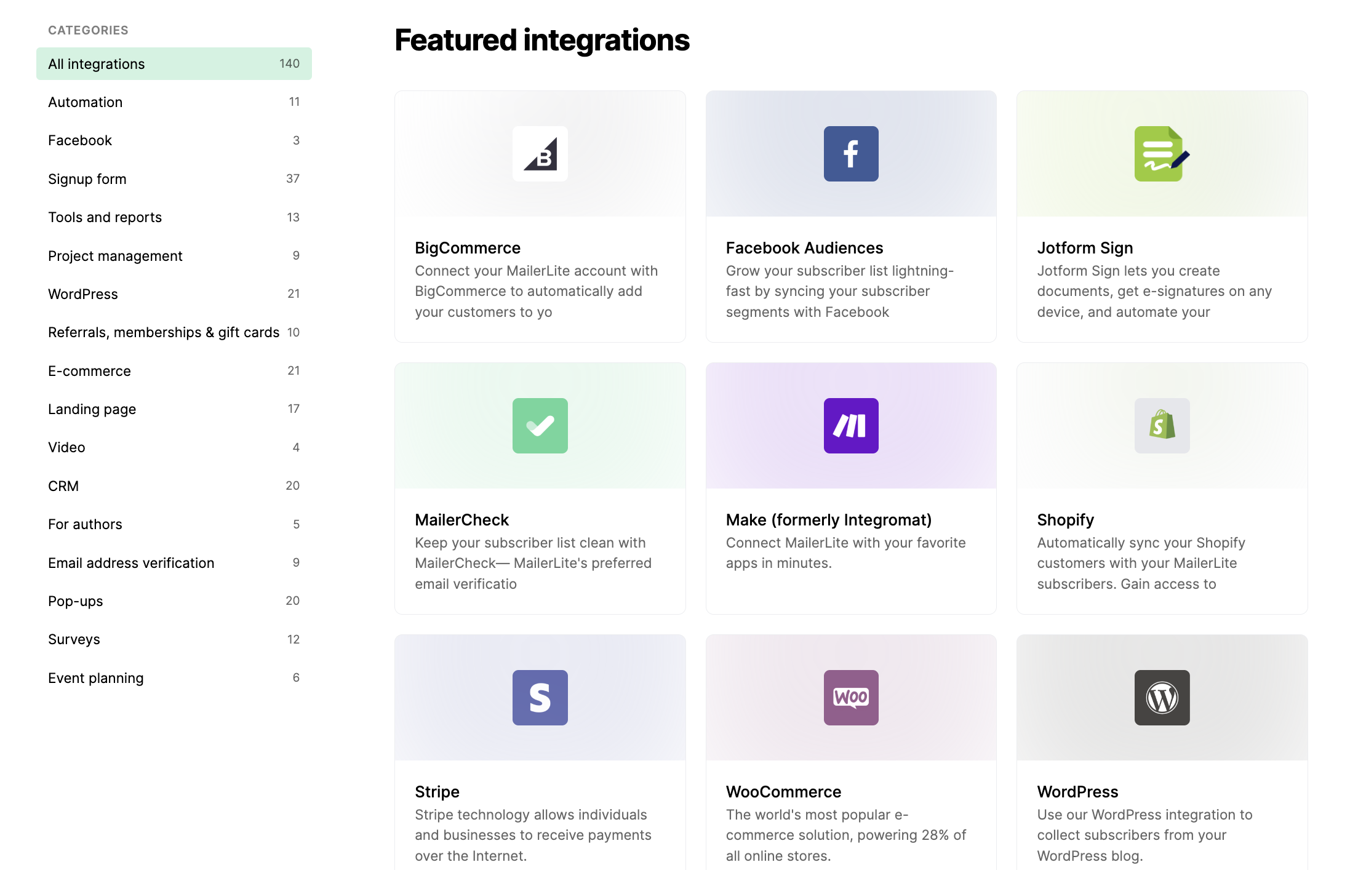The width and height of the screenshot is (1350, 870).
Task: Expand the Tools and reports category
Action: pyautogui.click(x=103, y=217)
